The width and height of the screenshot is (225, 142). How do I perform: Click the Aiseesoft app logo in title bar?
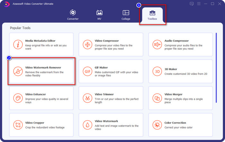[x=4, y=4]
